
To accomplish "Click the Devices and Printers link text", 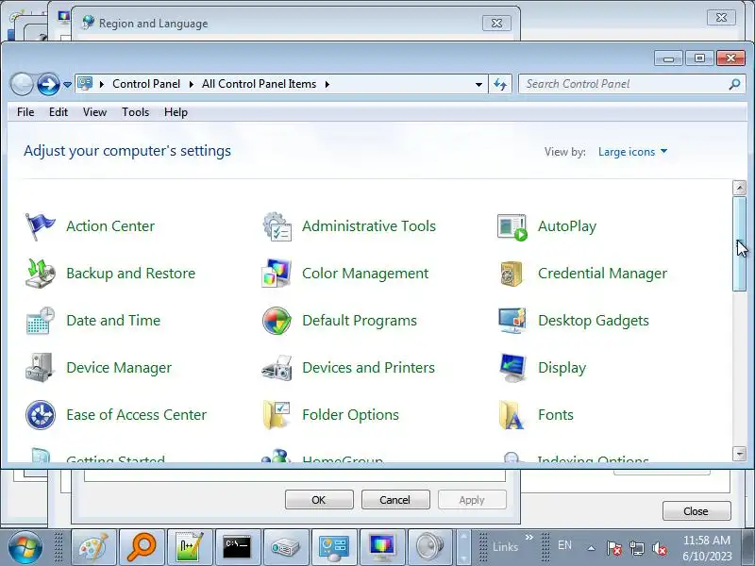I will 368,368.
